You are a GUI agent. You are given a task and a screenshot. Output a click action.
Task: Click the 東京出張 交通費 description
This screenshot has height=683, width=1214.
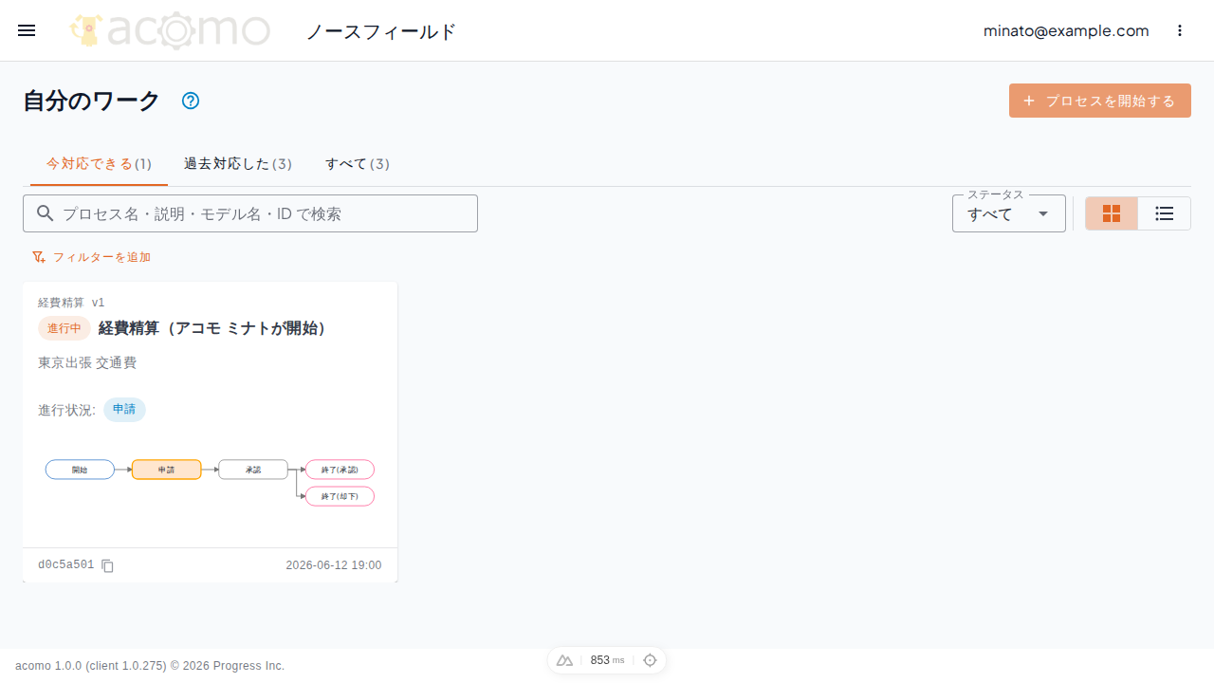87,362
